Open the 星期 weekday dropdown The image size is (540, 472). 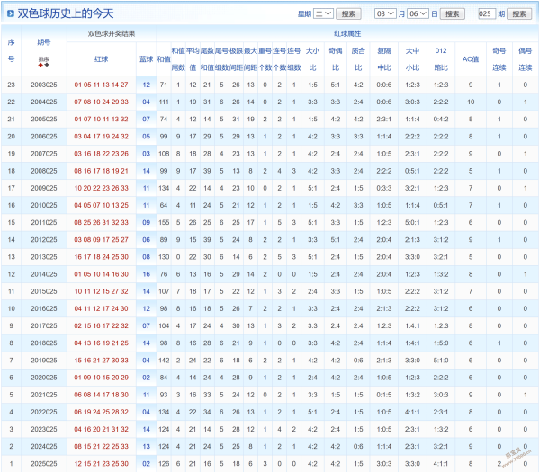[x=323, y=14]
